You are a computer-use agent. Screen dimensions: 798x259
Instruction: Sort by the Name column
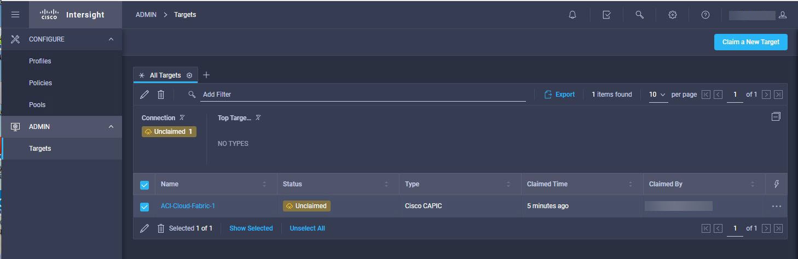(x=264, y=184)
